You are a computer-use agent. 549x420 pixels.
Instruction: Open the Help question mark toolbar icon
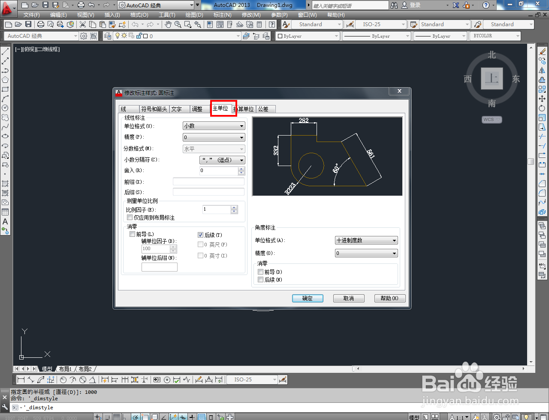pos(273,24)
